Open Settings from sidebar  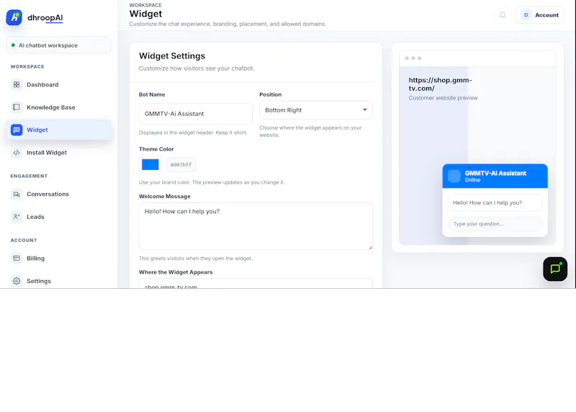point(58,281)
